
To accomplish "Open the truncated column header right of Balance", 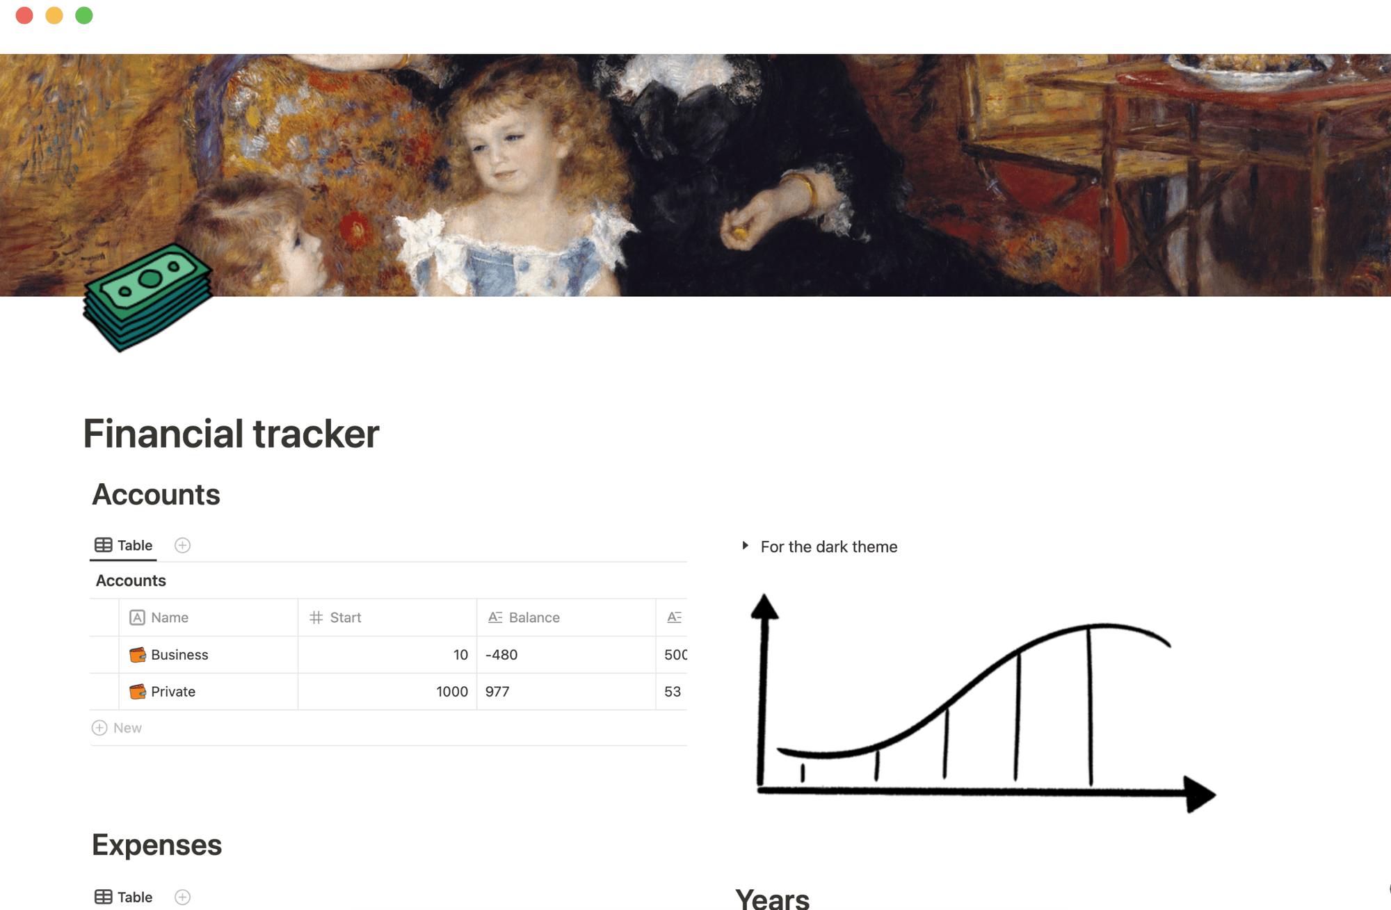I will [673, 617].
